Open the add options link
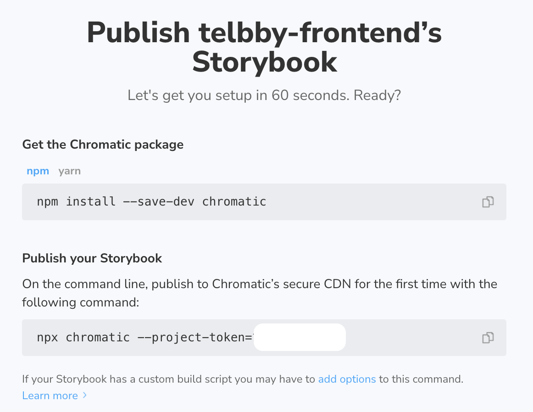The height and width of the screenshot is (412, 533). click(x=347, y=379)
